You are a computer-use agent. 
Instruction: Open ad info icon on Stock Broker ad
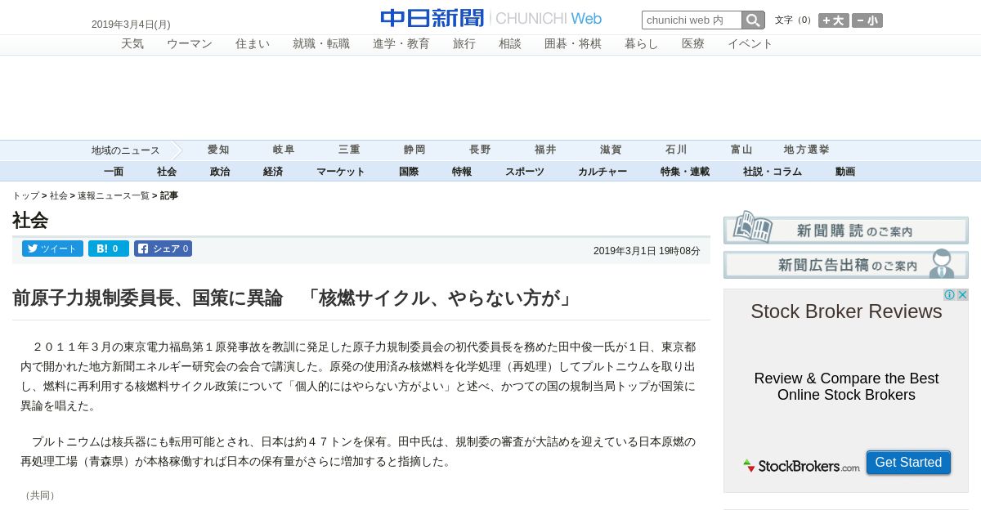pyautogui.click(x=949, y=295)
